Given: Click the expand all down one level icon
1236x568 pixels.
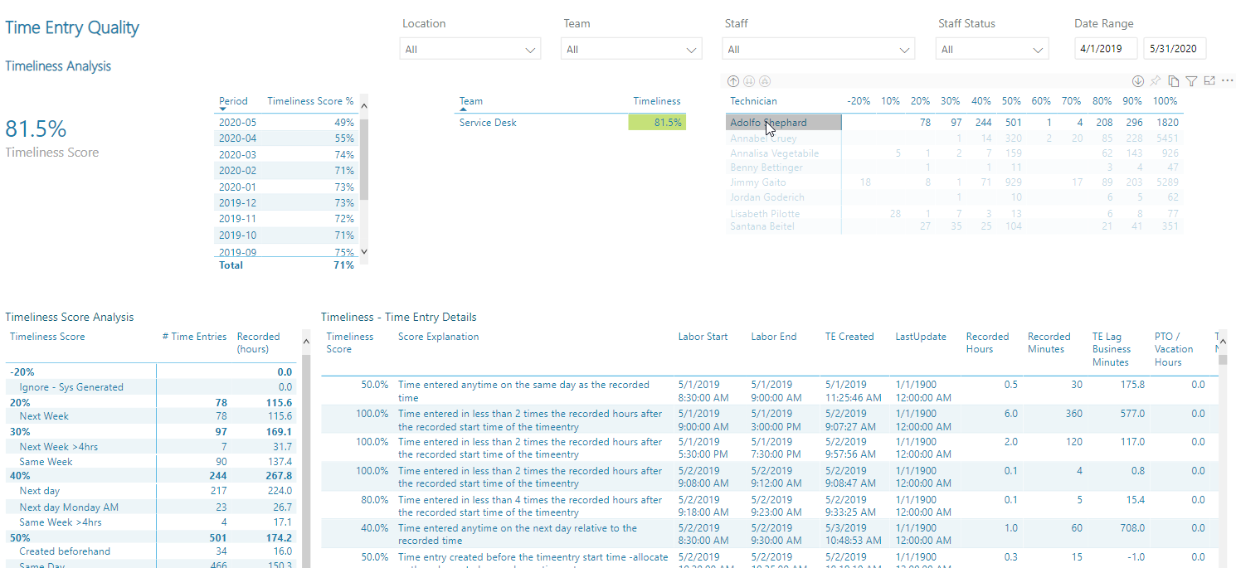Looking at the screenshot, I should pyautogui.click(x=765, y=81).
